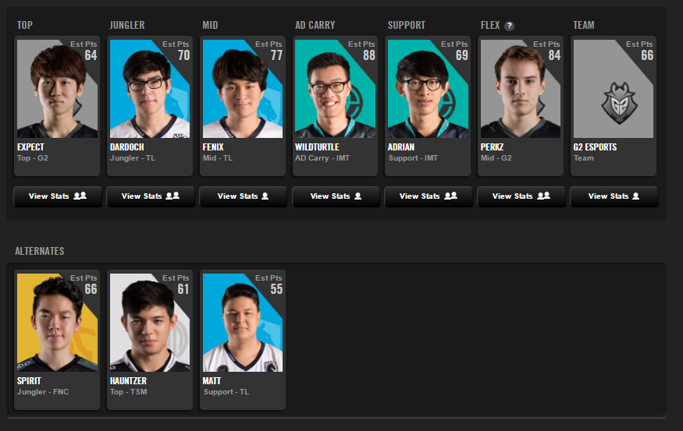683x431 pixels.
Task: Select the Adrian support player card
Action: point(428,106)
